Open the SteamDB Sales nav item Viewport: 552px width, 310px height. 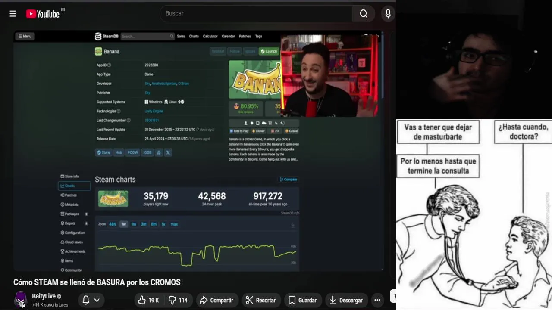click(x=181, y=36)
